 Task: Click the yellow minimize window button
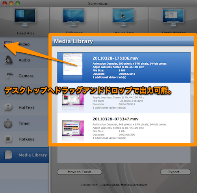11,4
